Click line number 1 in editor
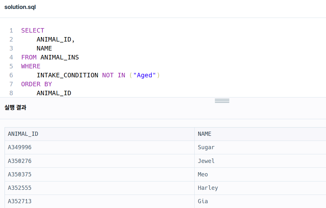This screenshot has width=326, height=208. 11,30
